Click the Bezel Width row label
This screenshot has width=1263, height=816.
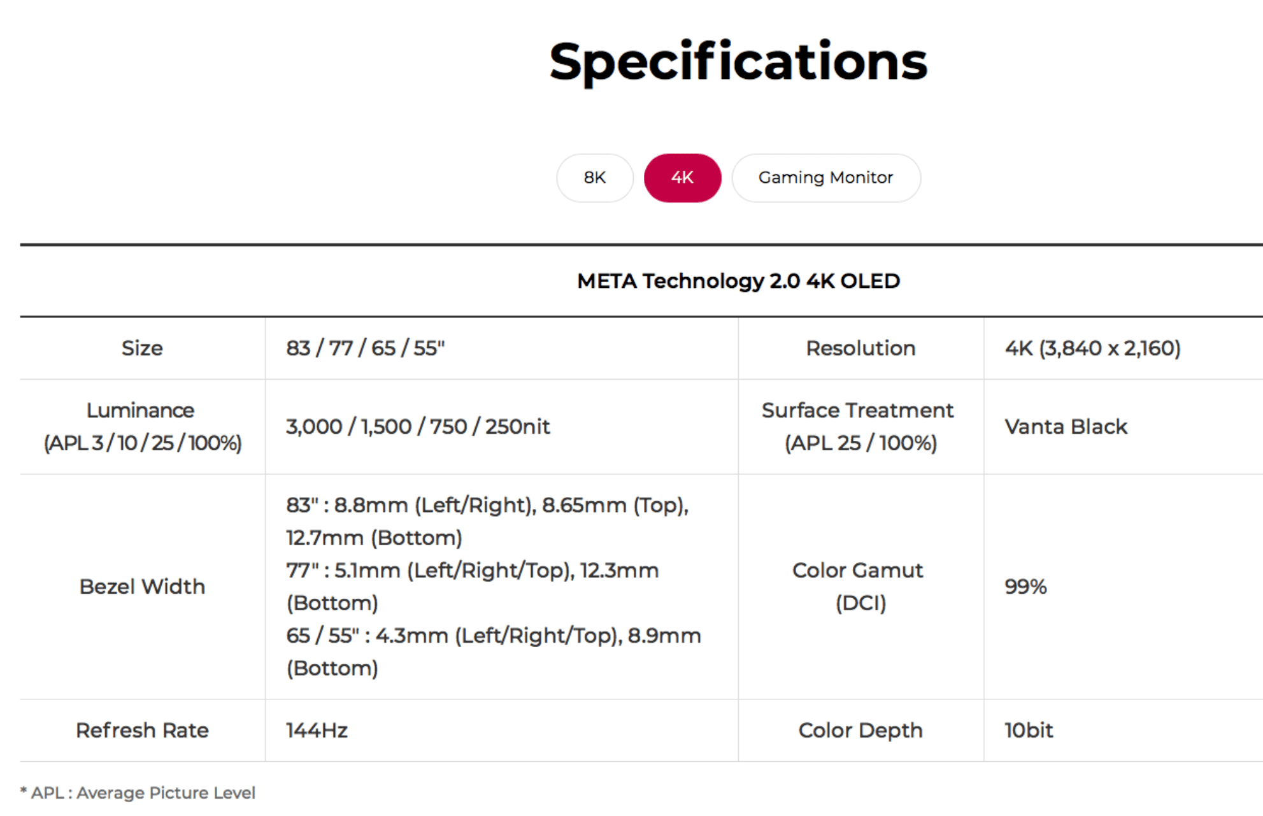142,587
